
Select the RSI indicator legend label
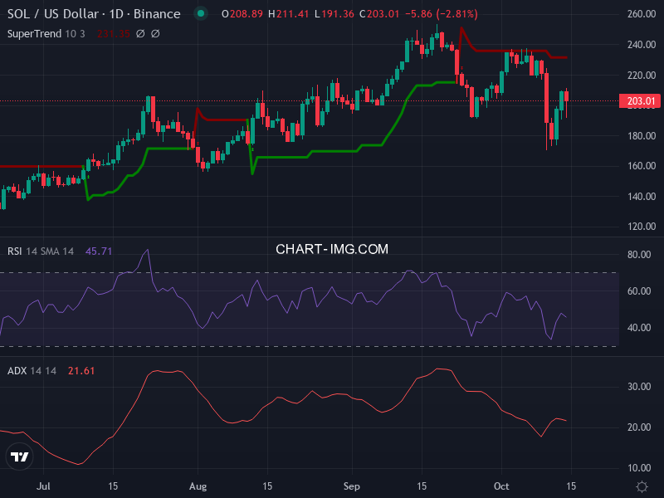coord(17,251)
